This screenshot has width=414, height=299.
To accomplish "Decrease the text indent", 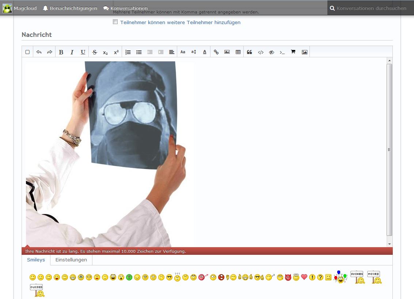I will point(150,52).
